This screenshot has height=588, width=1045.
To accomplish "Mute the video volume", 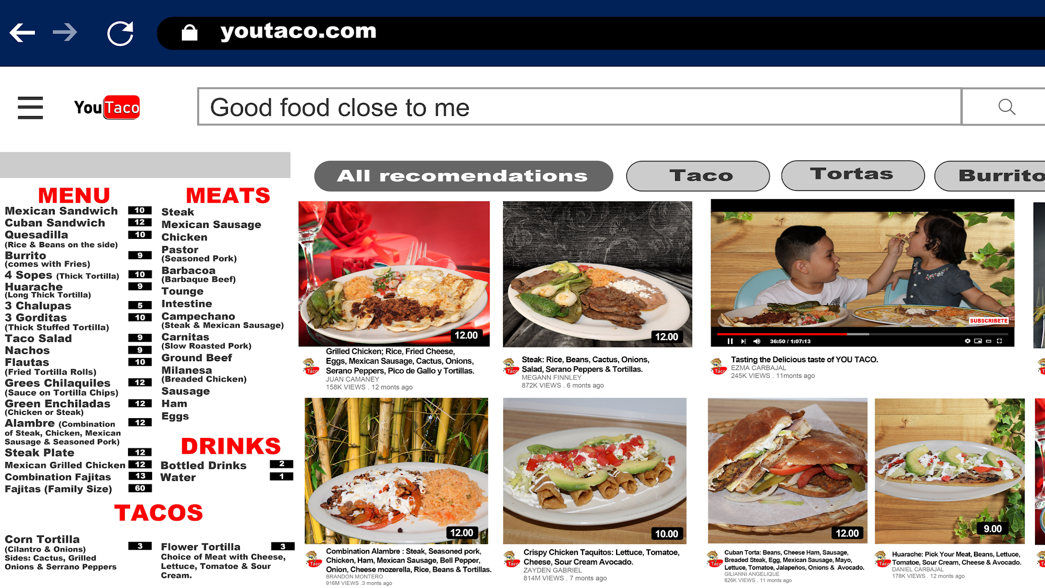I will click(757, 341).
